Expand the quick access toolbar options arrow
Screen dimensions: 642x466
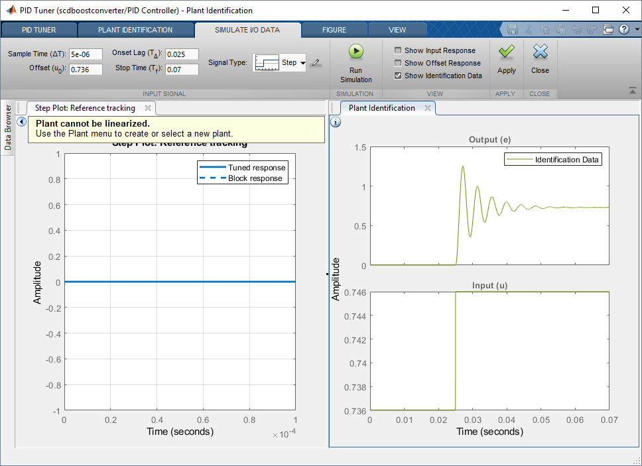pyautogui.click(x=637, y=29)
